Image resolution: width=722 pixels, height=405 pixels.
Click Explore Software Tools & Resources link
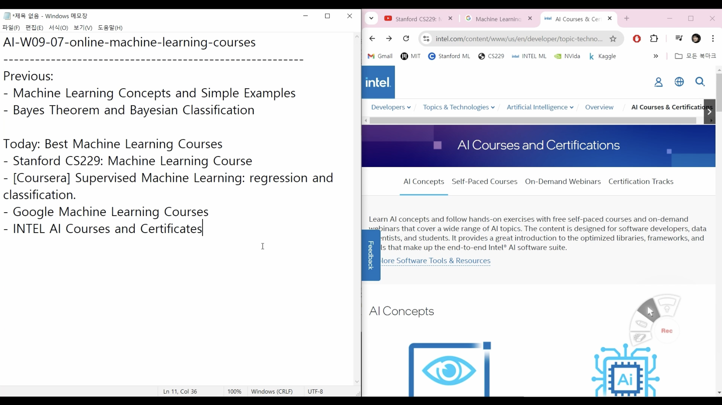click(435, 261)
